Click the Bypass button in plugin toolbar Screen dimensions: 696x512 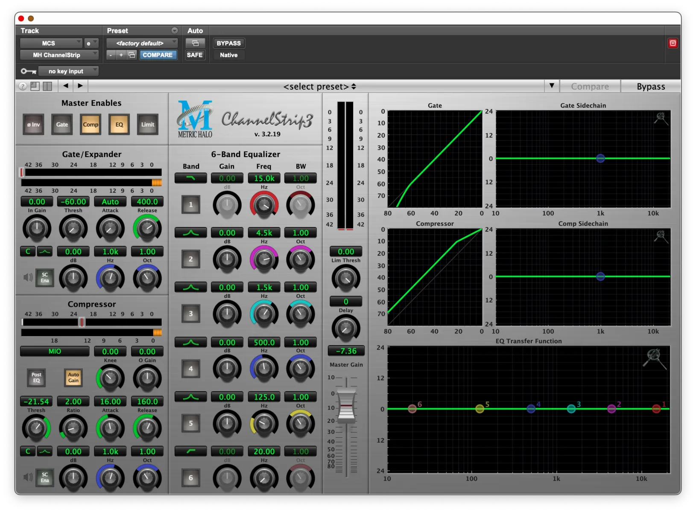(651, 86)
